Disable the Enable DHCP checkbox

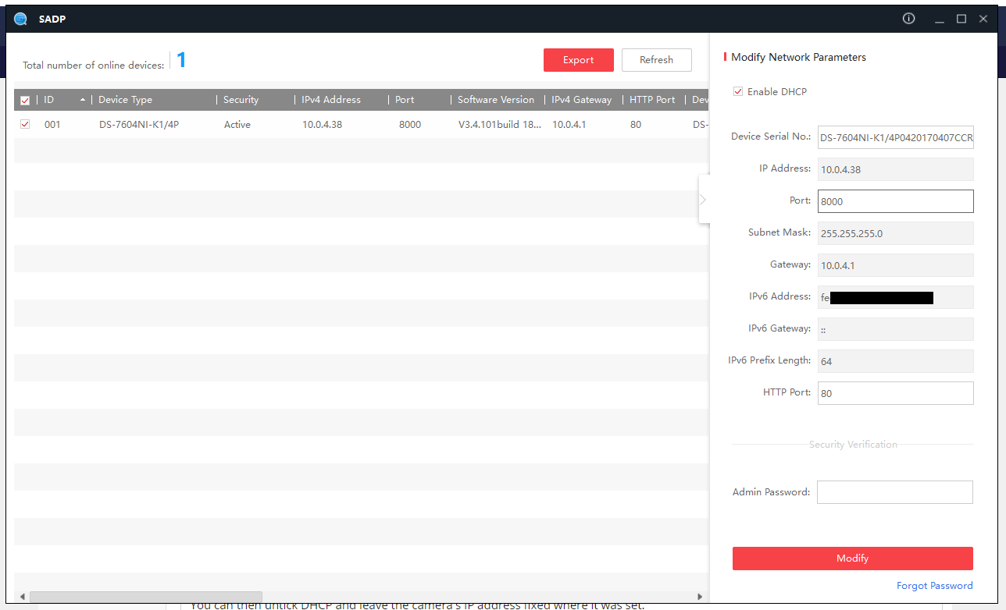point(738,91)
